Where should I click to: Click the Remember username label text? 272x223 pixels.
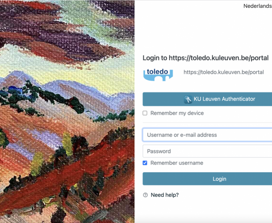pyautogui.click(x=177, y=163)
